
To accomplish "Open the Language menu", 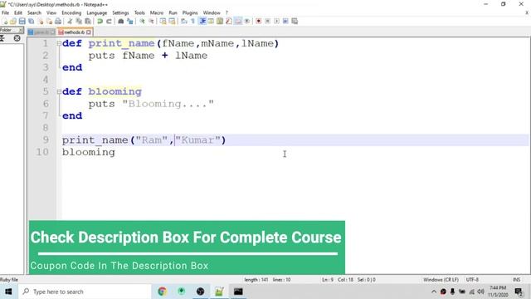I will [x=97, y=13].
